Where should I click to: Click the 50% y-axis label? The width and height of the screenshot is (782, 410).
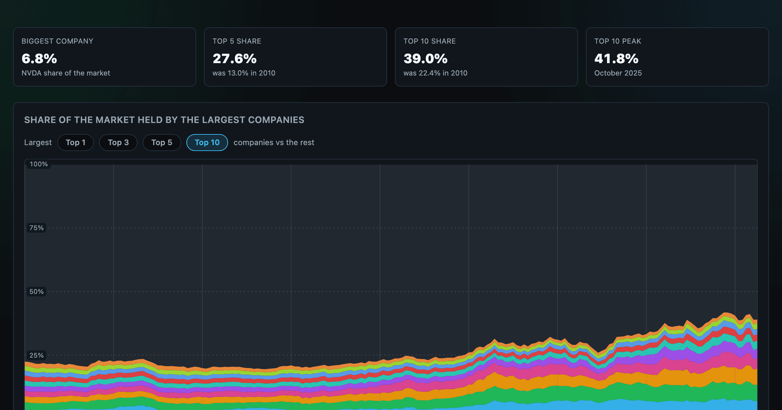(x=36, y=292)
